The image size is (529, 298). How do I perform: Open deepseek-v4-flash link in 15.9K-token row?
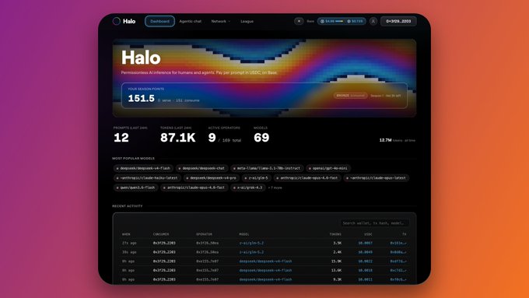coord(265,261)
